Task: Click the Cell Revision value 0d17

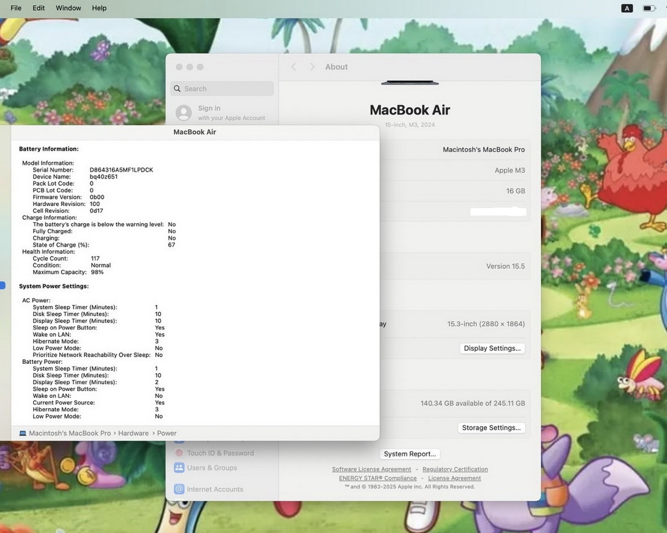Action: (96, 210)
